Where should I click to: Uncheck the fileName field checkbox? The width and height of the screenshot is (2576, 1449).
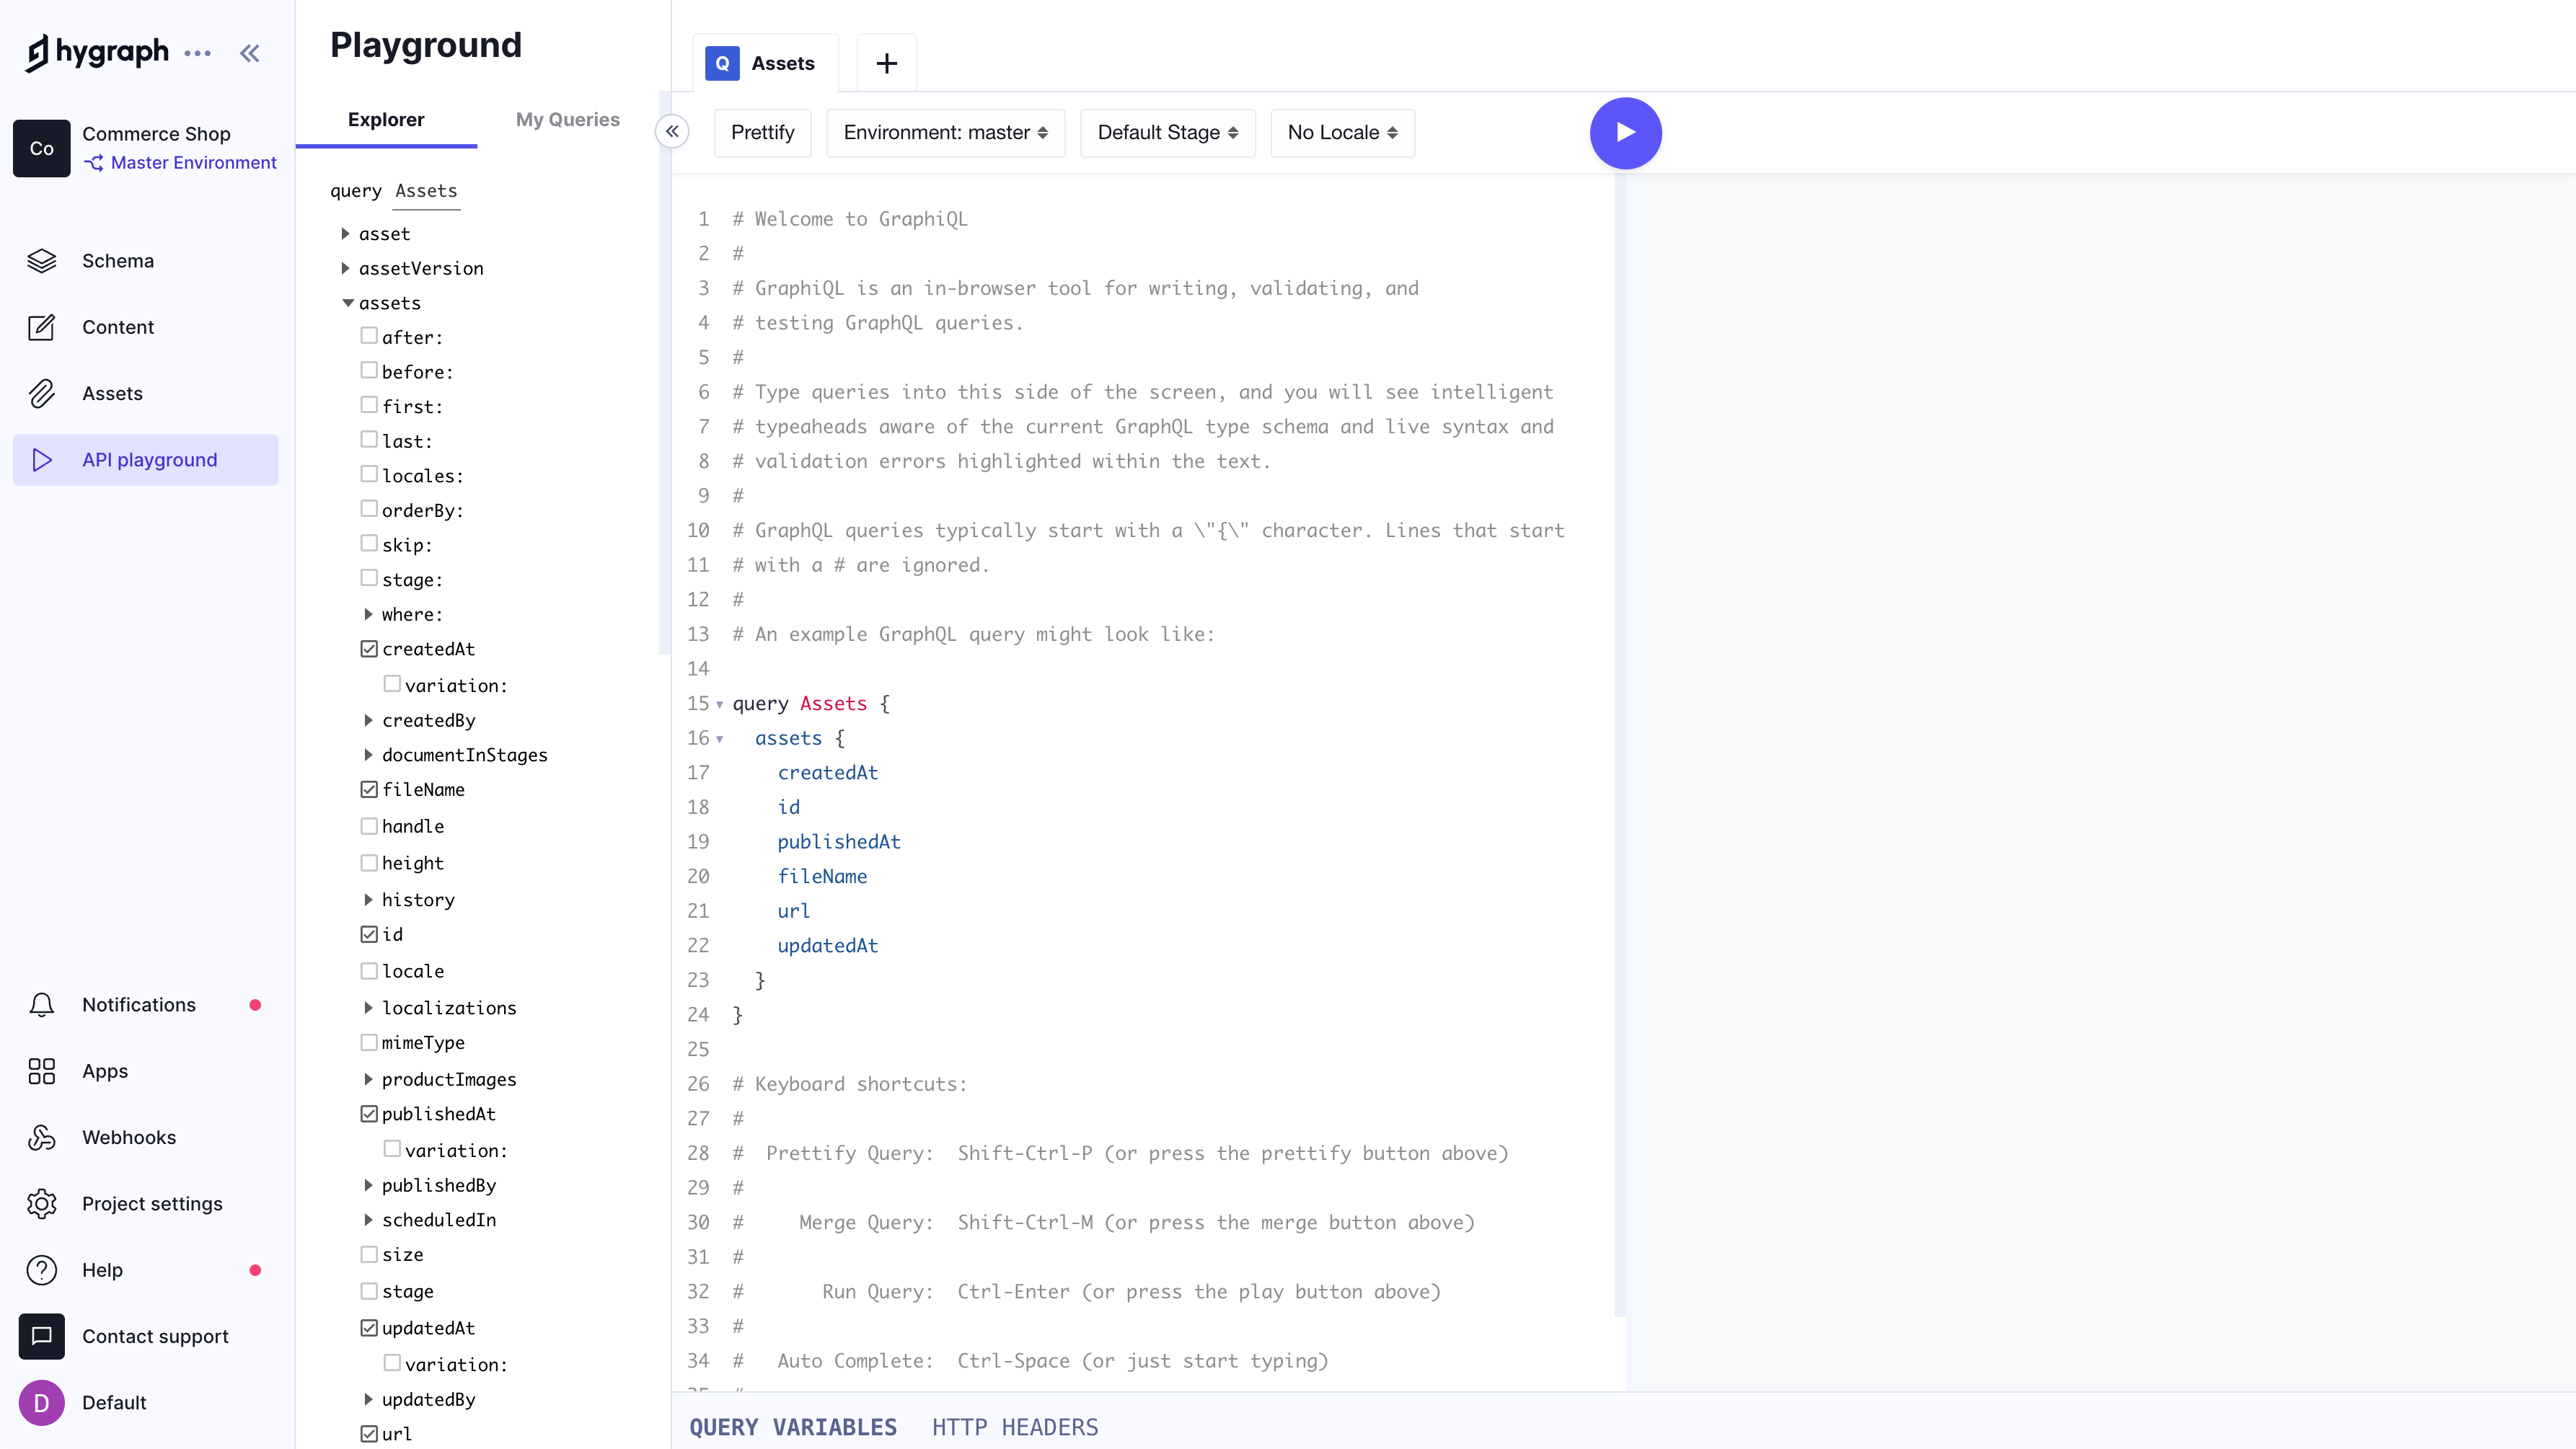point(369,789)
